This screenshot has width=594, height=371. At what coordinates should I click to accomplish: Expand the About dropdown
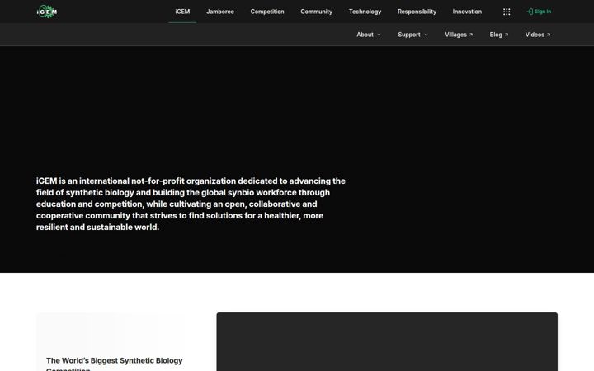click(x=369, y=35)
